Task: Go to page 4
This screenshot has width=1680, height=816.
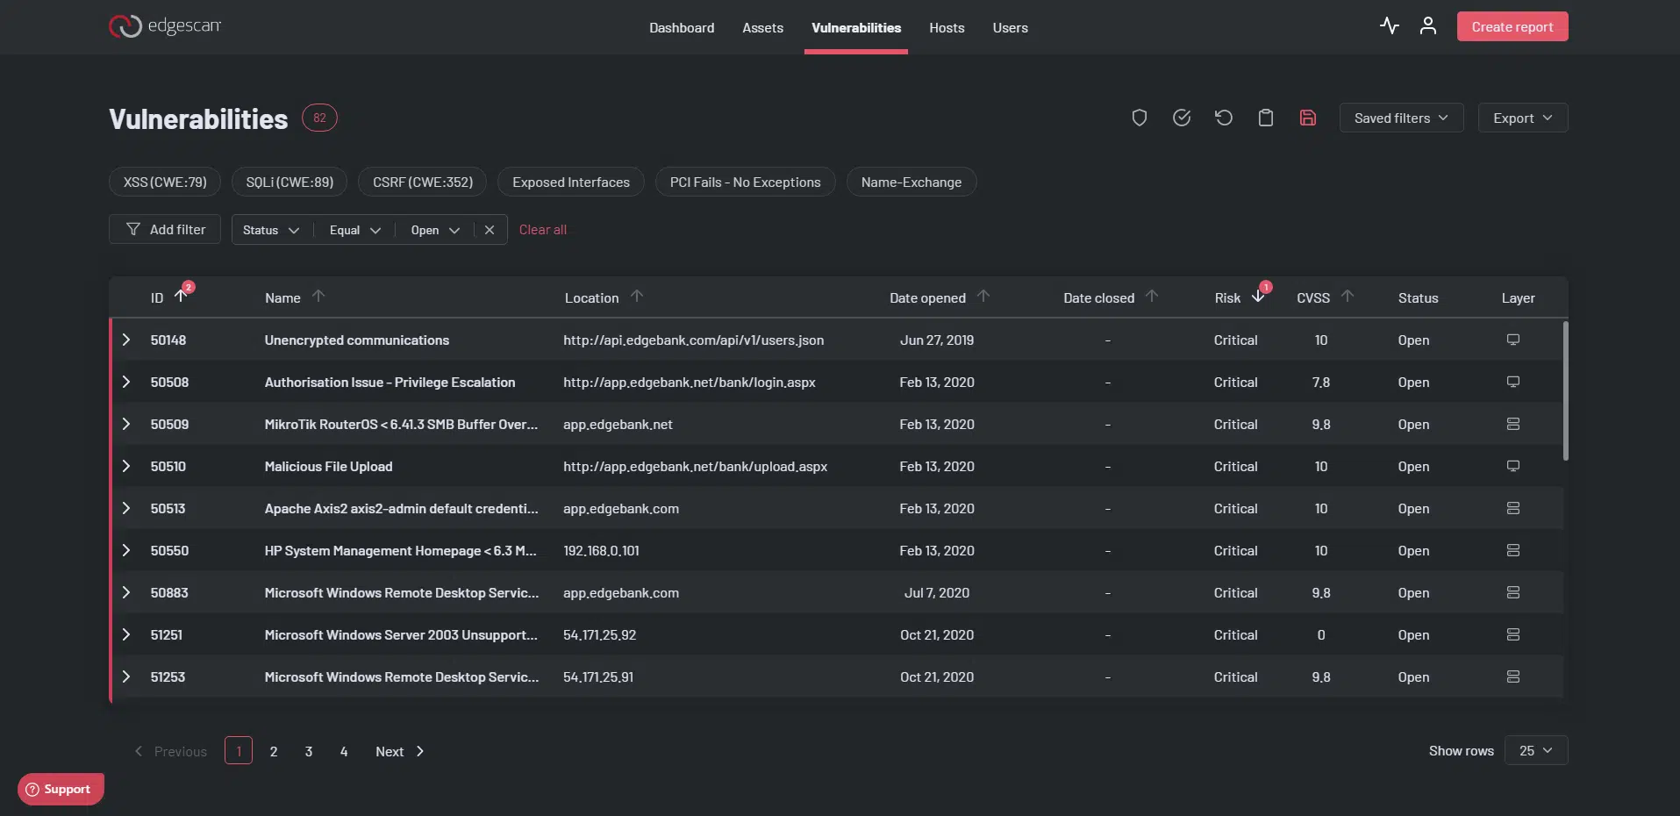Action: pyautogui.click(x=344, y=751)
